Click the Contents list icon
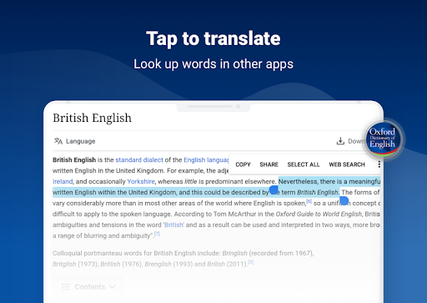 [65, 286]
